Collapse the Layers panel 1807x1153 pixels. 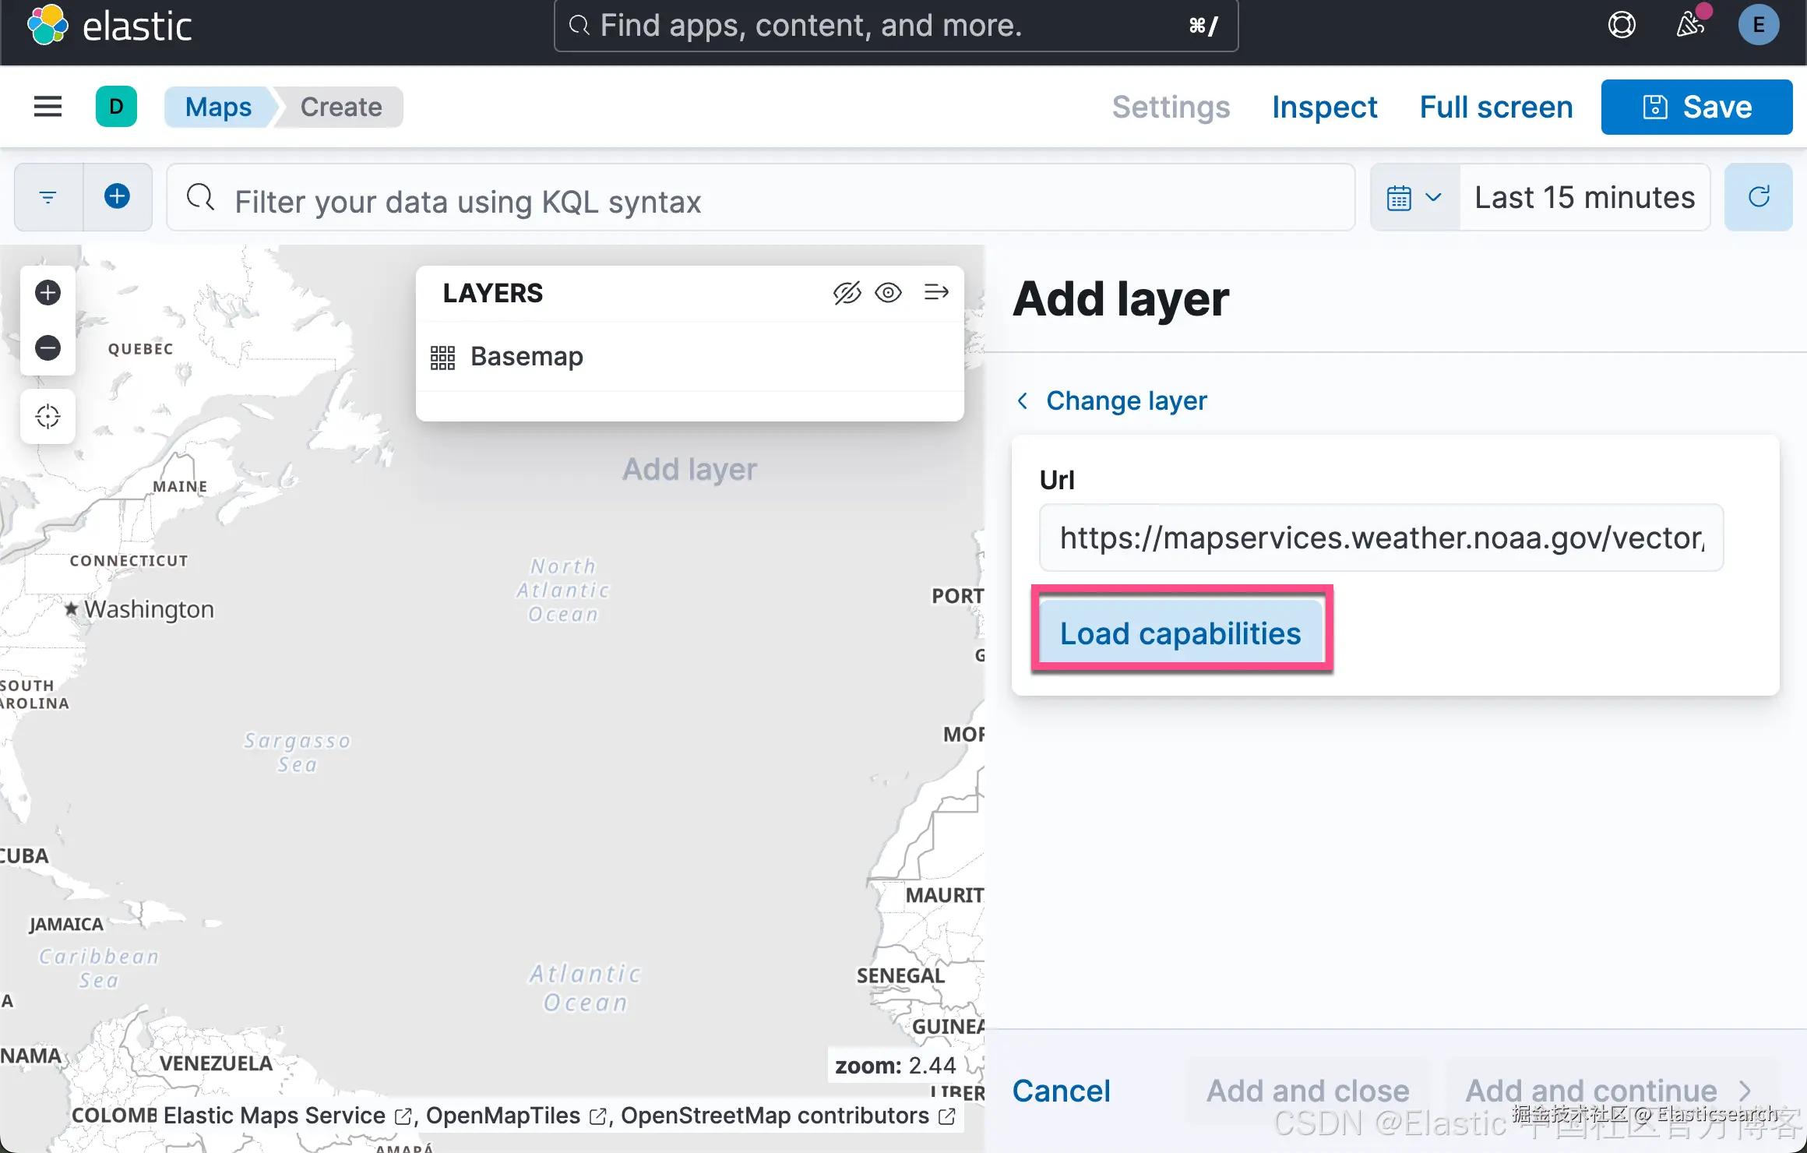[x=935, y=293]
